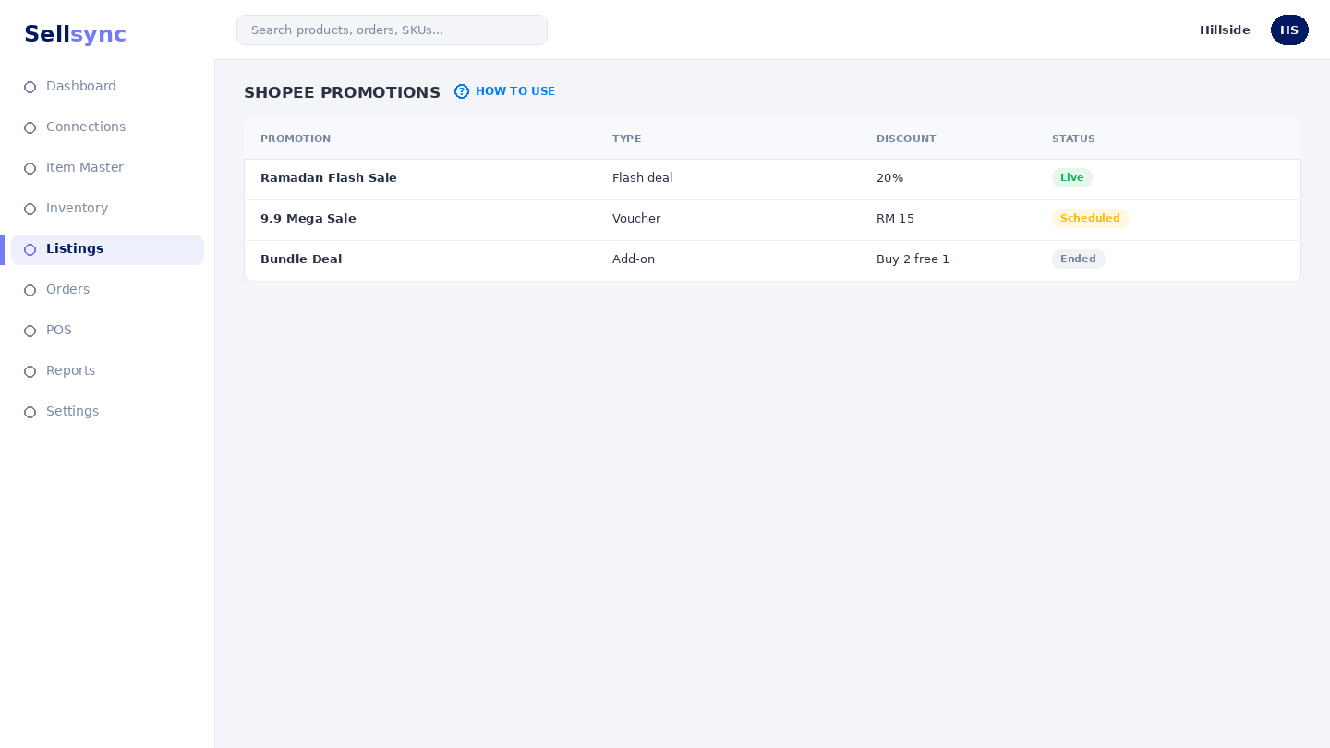Click the POS circle icon in sidebar
The width and height of the screenshot is (1330, 748).
(30, 331)
